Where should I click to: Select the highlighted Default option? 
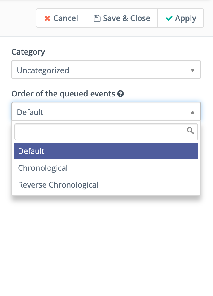(x=106, y=151)
